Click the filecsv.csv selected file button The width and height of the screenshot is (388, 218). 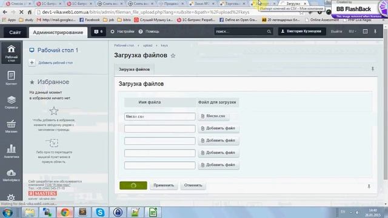[213, 116]
